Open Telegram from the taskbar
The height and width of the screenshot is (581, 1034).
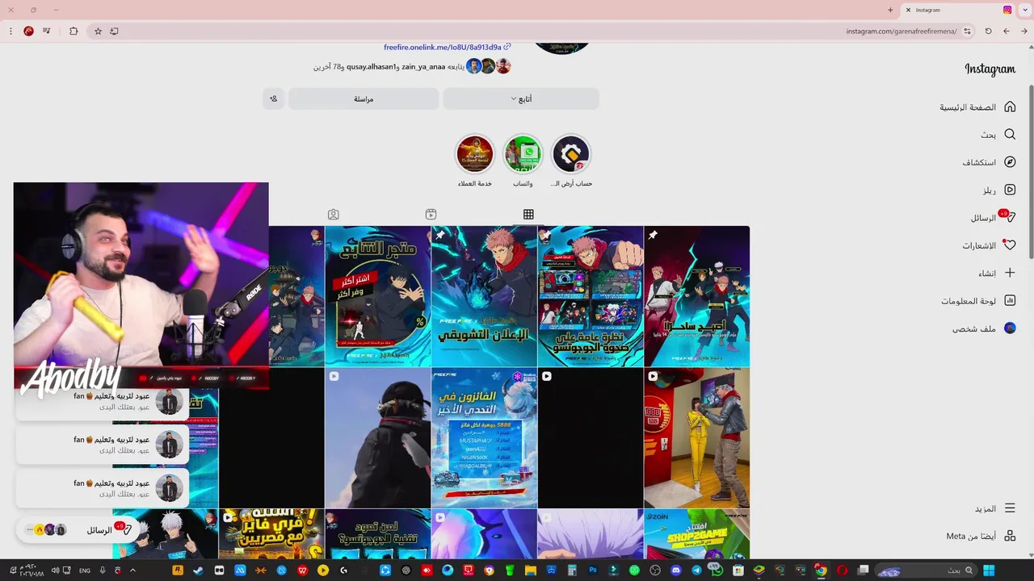pyautogui.click(x=697, y=571)
